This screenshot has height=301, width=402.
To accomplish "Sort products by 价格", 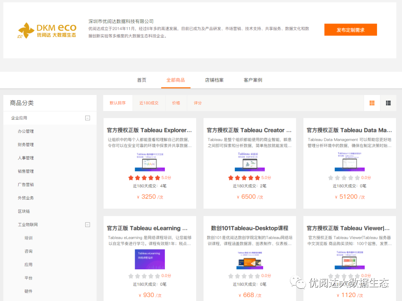I will click(x=176, y=103).
